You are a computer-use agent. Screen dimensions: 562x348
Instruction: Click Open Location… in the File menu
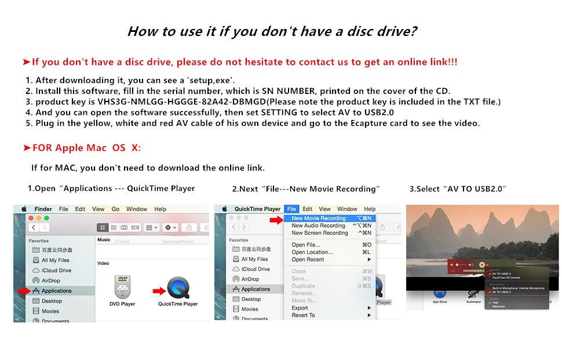(312, 252)
